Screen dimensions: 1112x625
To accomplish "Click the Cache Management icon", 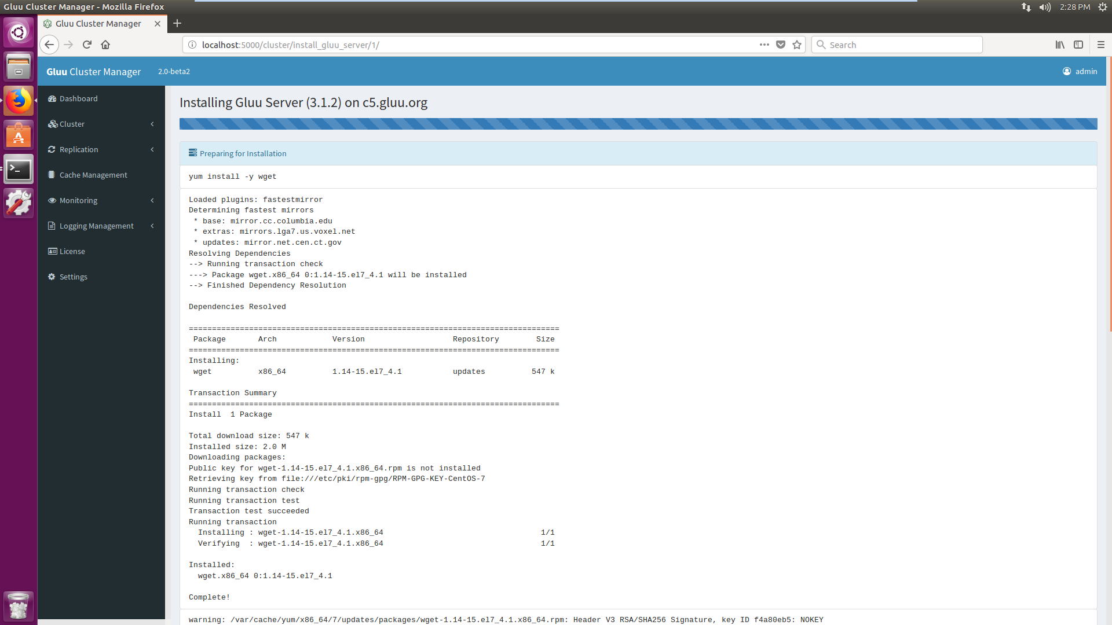I will click(51, 174).
